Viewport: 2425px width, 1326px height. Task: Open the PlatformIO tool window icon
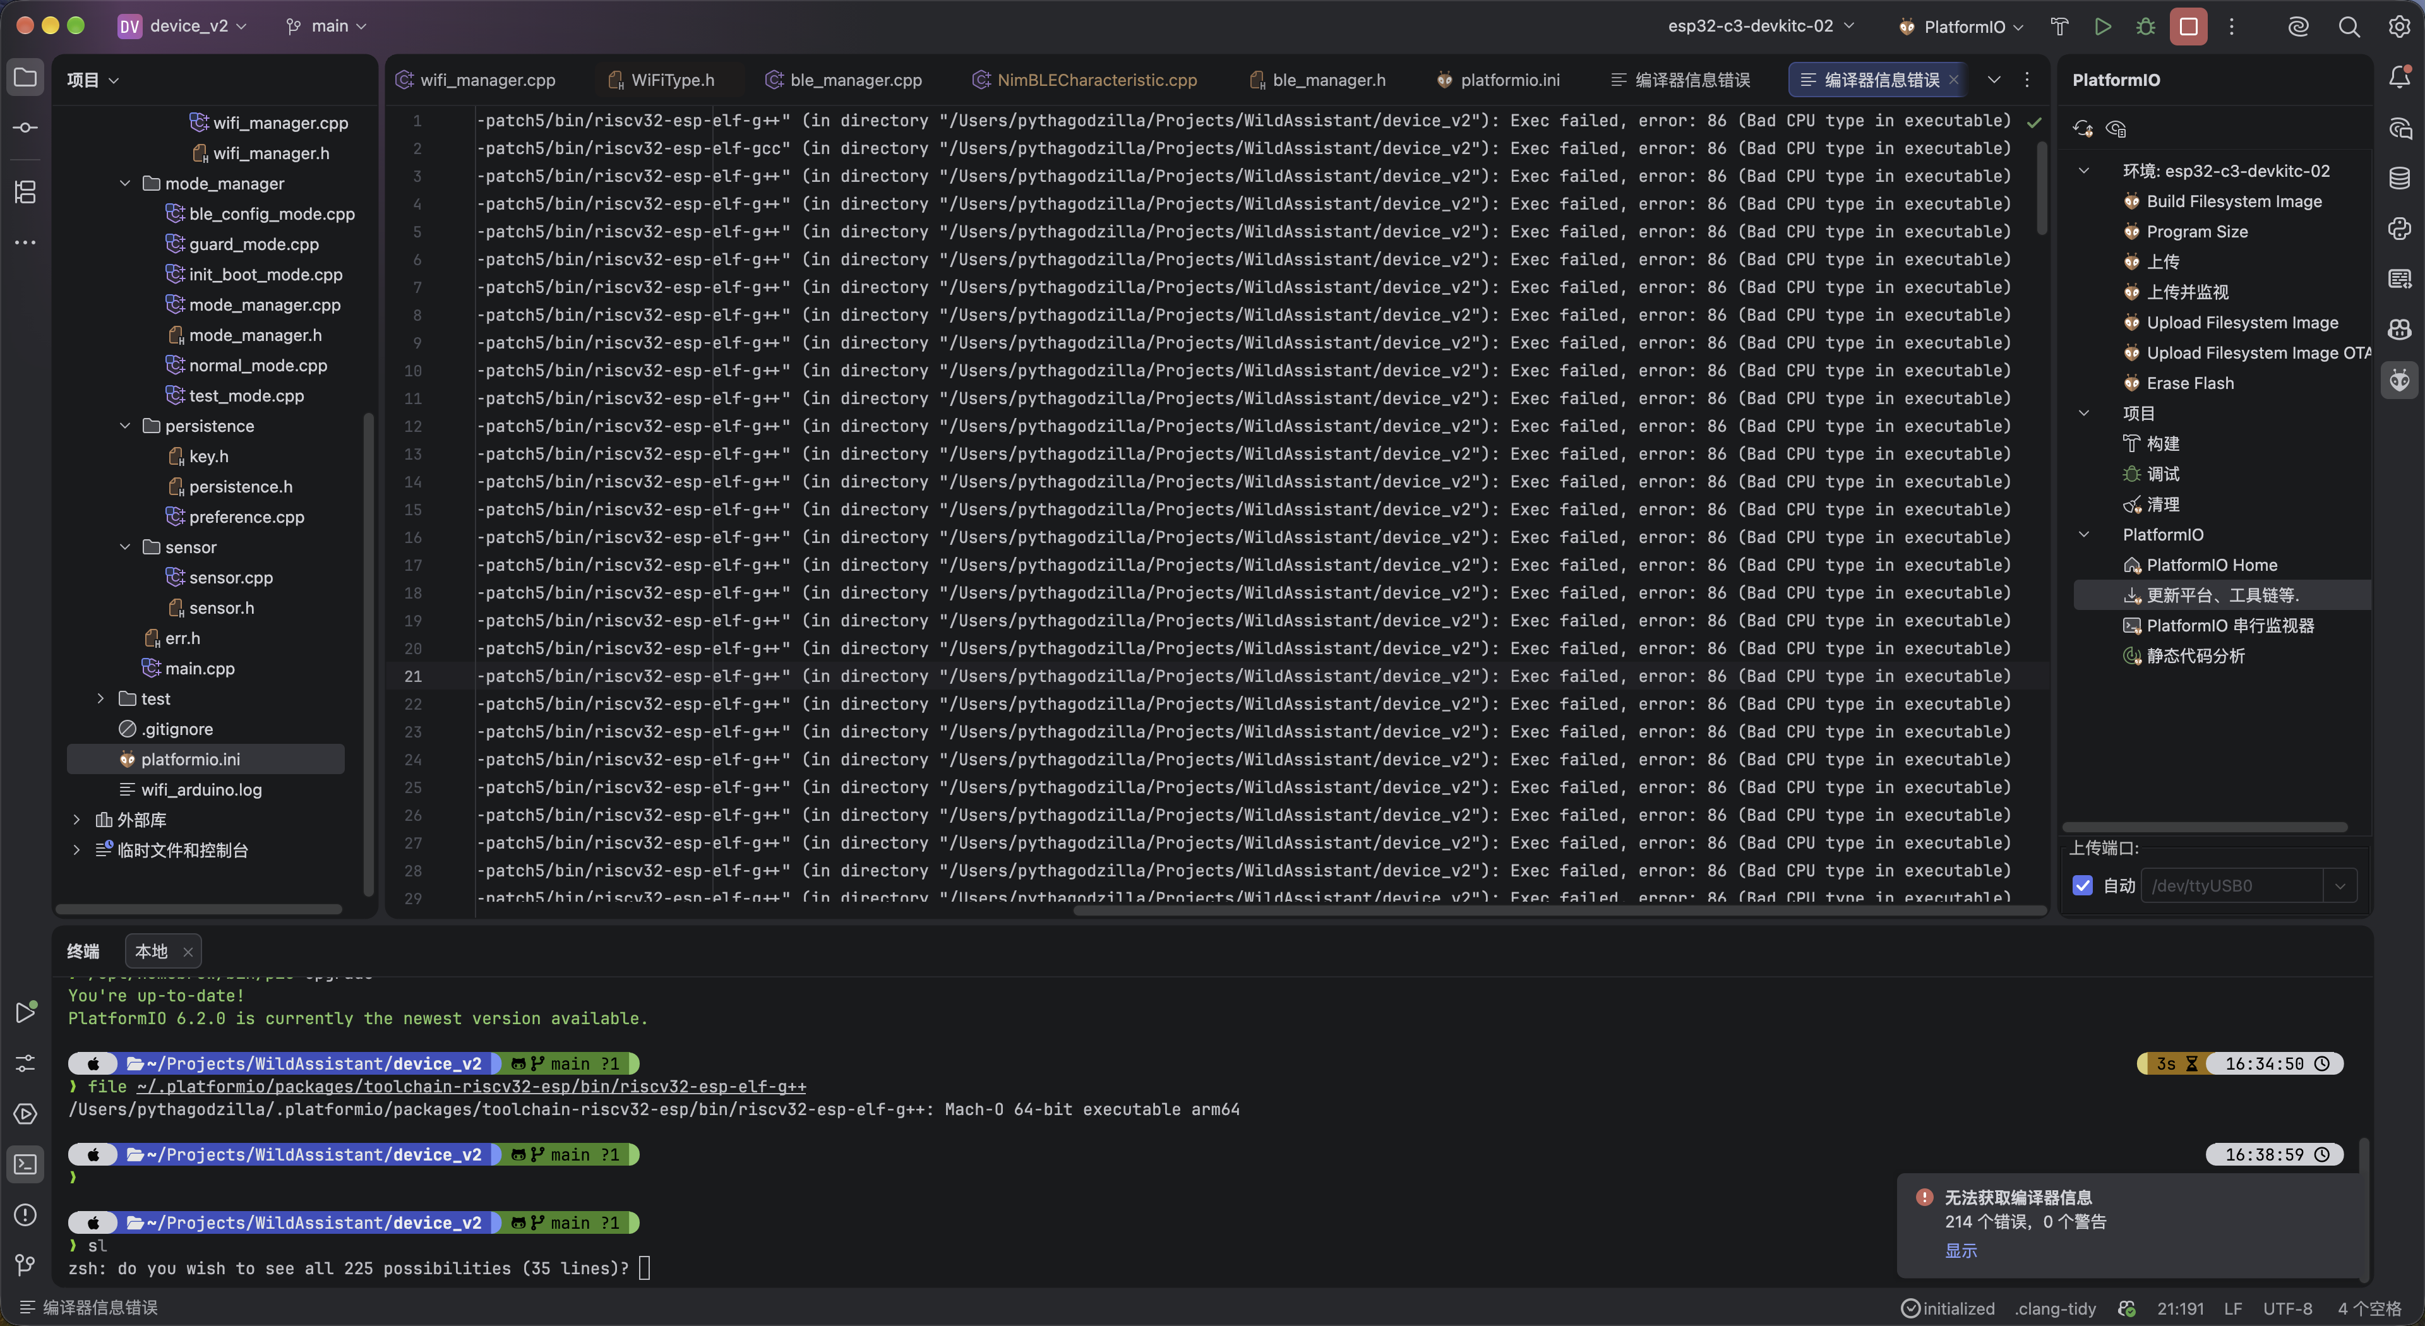[x=2400, y=380]
